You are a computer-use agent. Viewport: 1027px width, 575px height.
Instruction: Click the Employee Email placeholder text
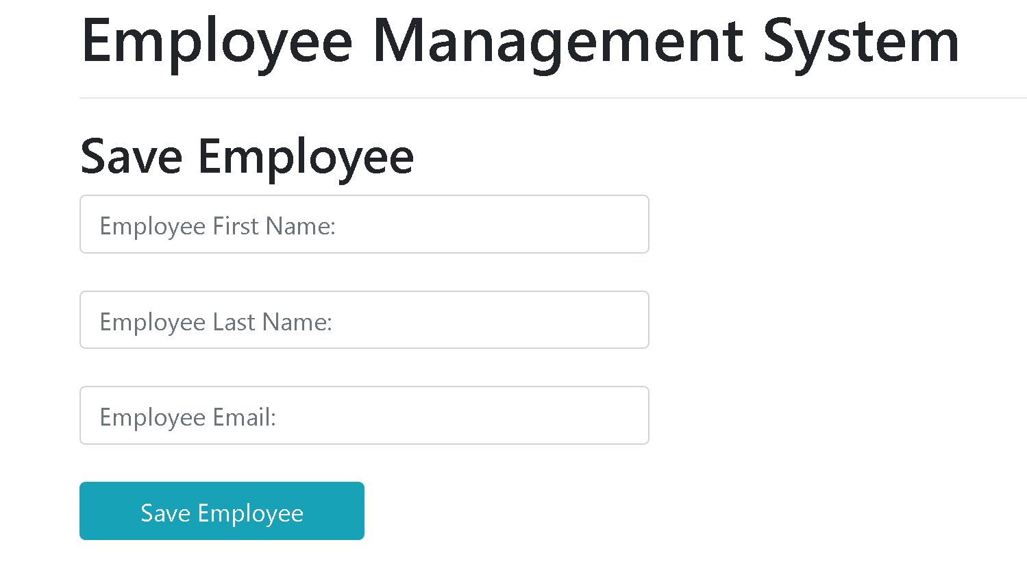click(x=188, y=417)
